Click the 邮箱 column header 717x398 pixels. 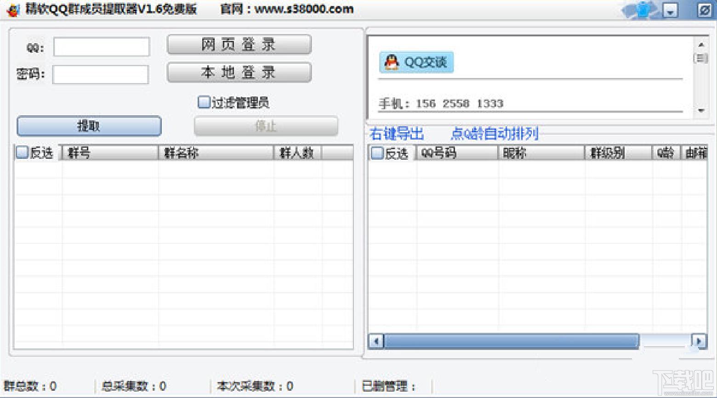694,153
